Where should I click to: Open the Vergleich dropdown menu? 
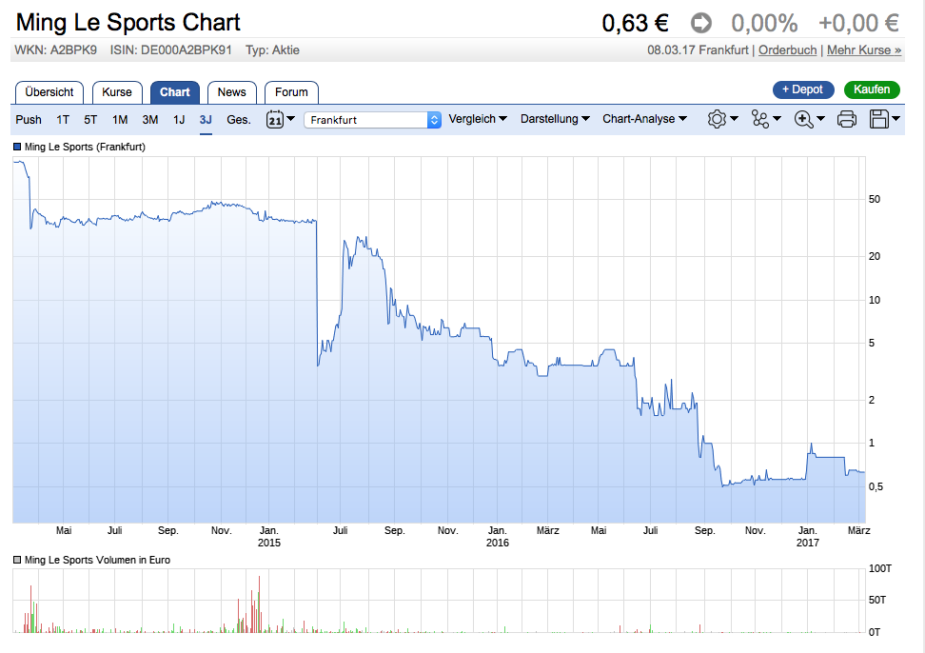(477, 119)
